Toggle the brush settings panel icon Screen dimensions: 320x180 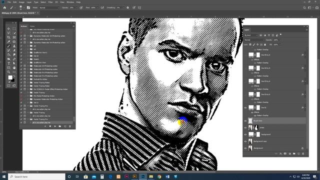[x=28, y=8]
